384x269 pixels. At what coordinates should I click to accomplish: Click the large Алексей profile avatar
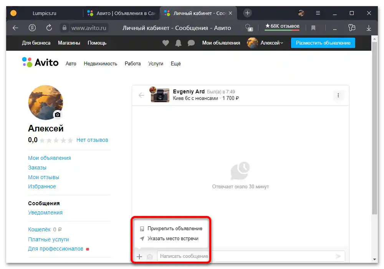point(46,102)
